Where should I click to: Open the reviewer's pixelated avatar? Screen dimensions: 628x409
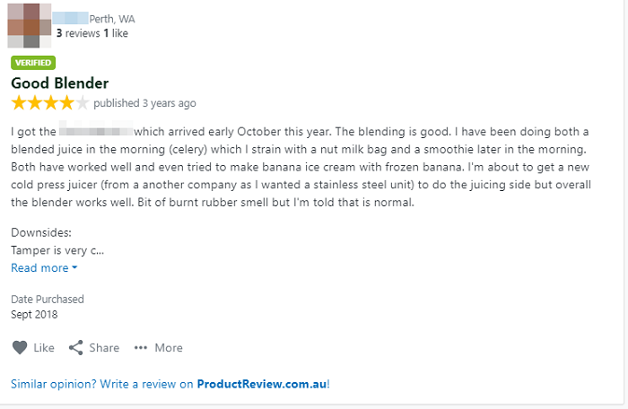30,26
